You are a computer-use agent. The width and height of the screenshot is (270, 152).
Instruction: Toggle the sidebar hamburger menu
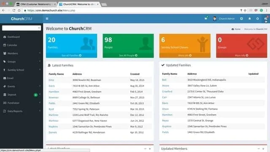click(x=47, y=19)
